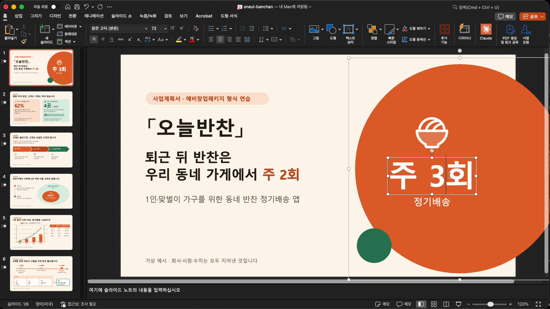
Task: Clear all text formatting
Action: (x=196, y=28)
